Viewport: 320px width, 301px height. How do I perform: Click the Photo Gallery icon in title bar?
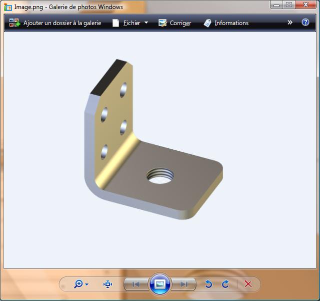[x=8, y=7]
